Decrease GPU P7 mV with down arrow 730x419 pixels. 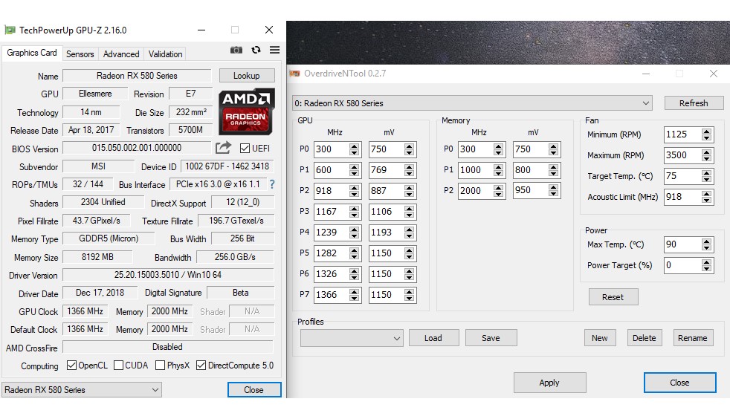(409, 299)
